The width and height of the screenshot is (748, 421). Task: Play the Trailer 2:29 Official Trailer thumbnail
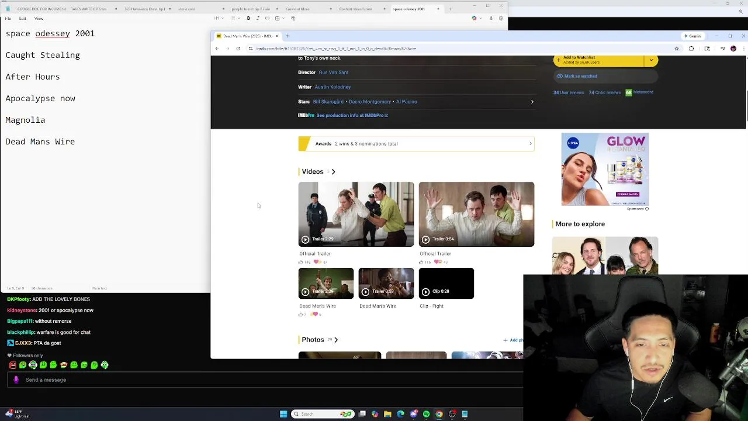(x=356, y=214)
